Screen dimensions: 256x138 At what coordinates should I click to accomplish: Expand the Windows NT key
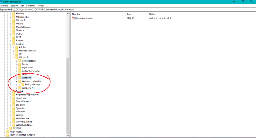click(x=16, y=88)
